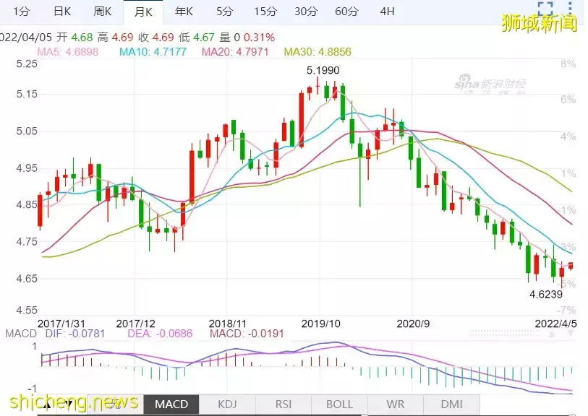The height and width of the screenshot is (416, 588).
Task: Select the 60分 interval tab
Action: click(x=346, y=11)
